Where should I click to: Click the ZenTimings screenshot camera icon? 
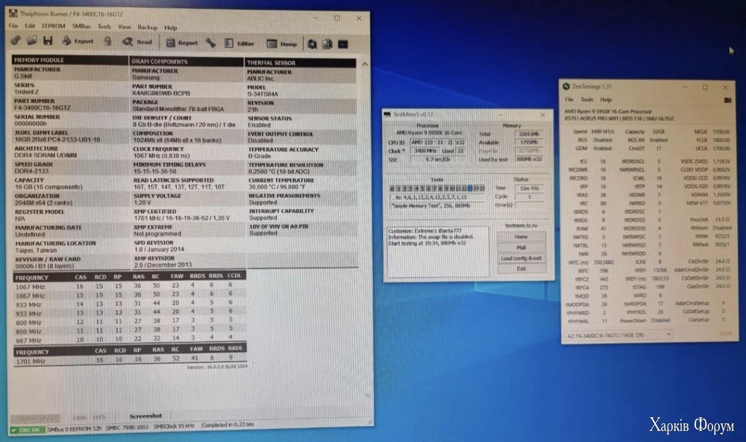(x=727, y=100)
